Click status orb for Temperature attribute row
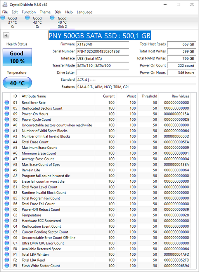199x272 pixels. click(7, 215)
